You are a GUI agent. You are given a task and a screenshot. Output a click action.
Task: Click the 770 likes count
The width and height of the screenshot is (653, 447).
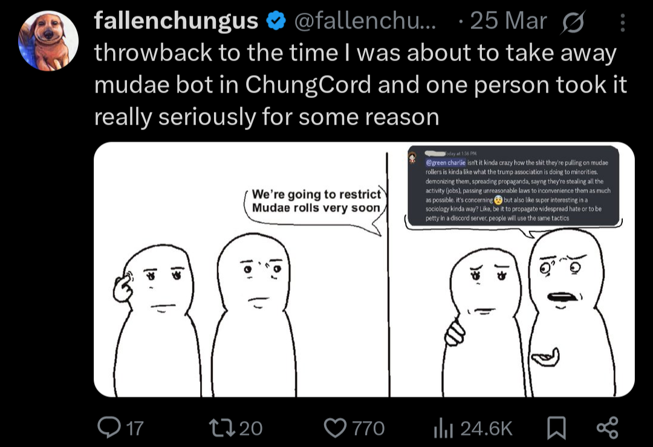[x=368, y=429]
